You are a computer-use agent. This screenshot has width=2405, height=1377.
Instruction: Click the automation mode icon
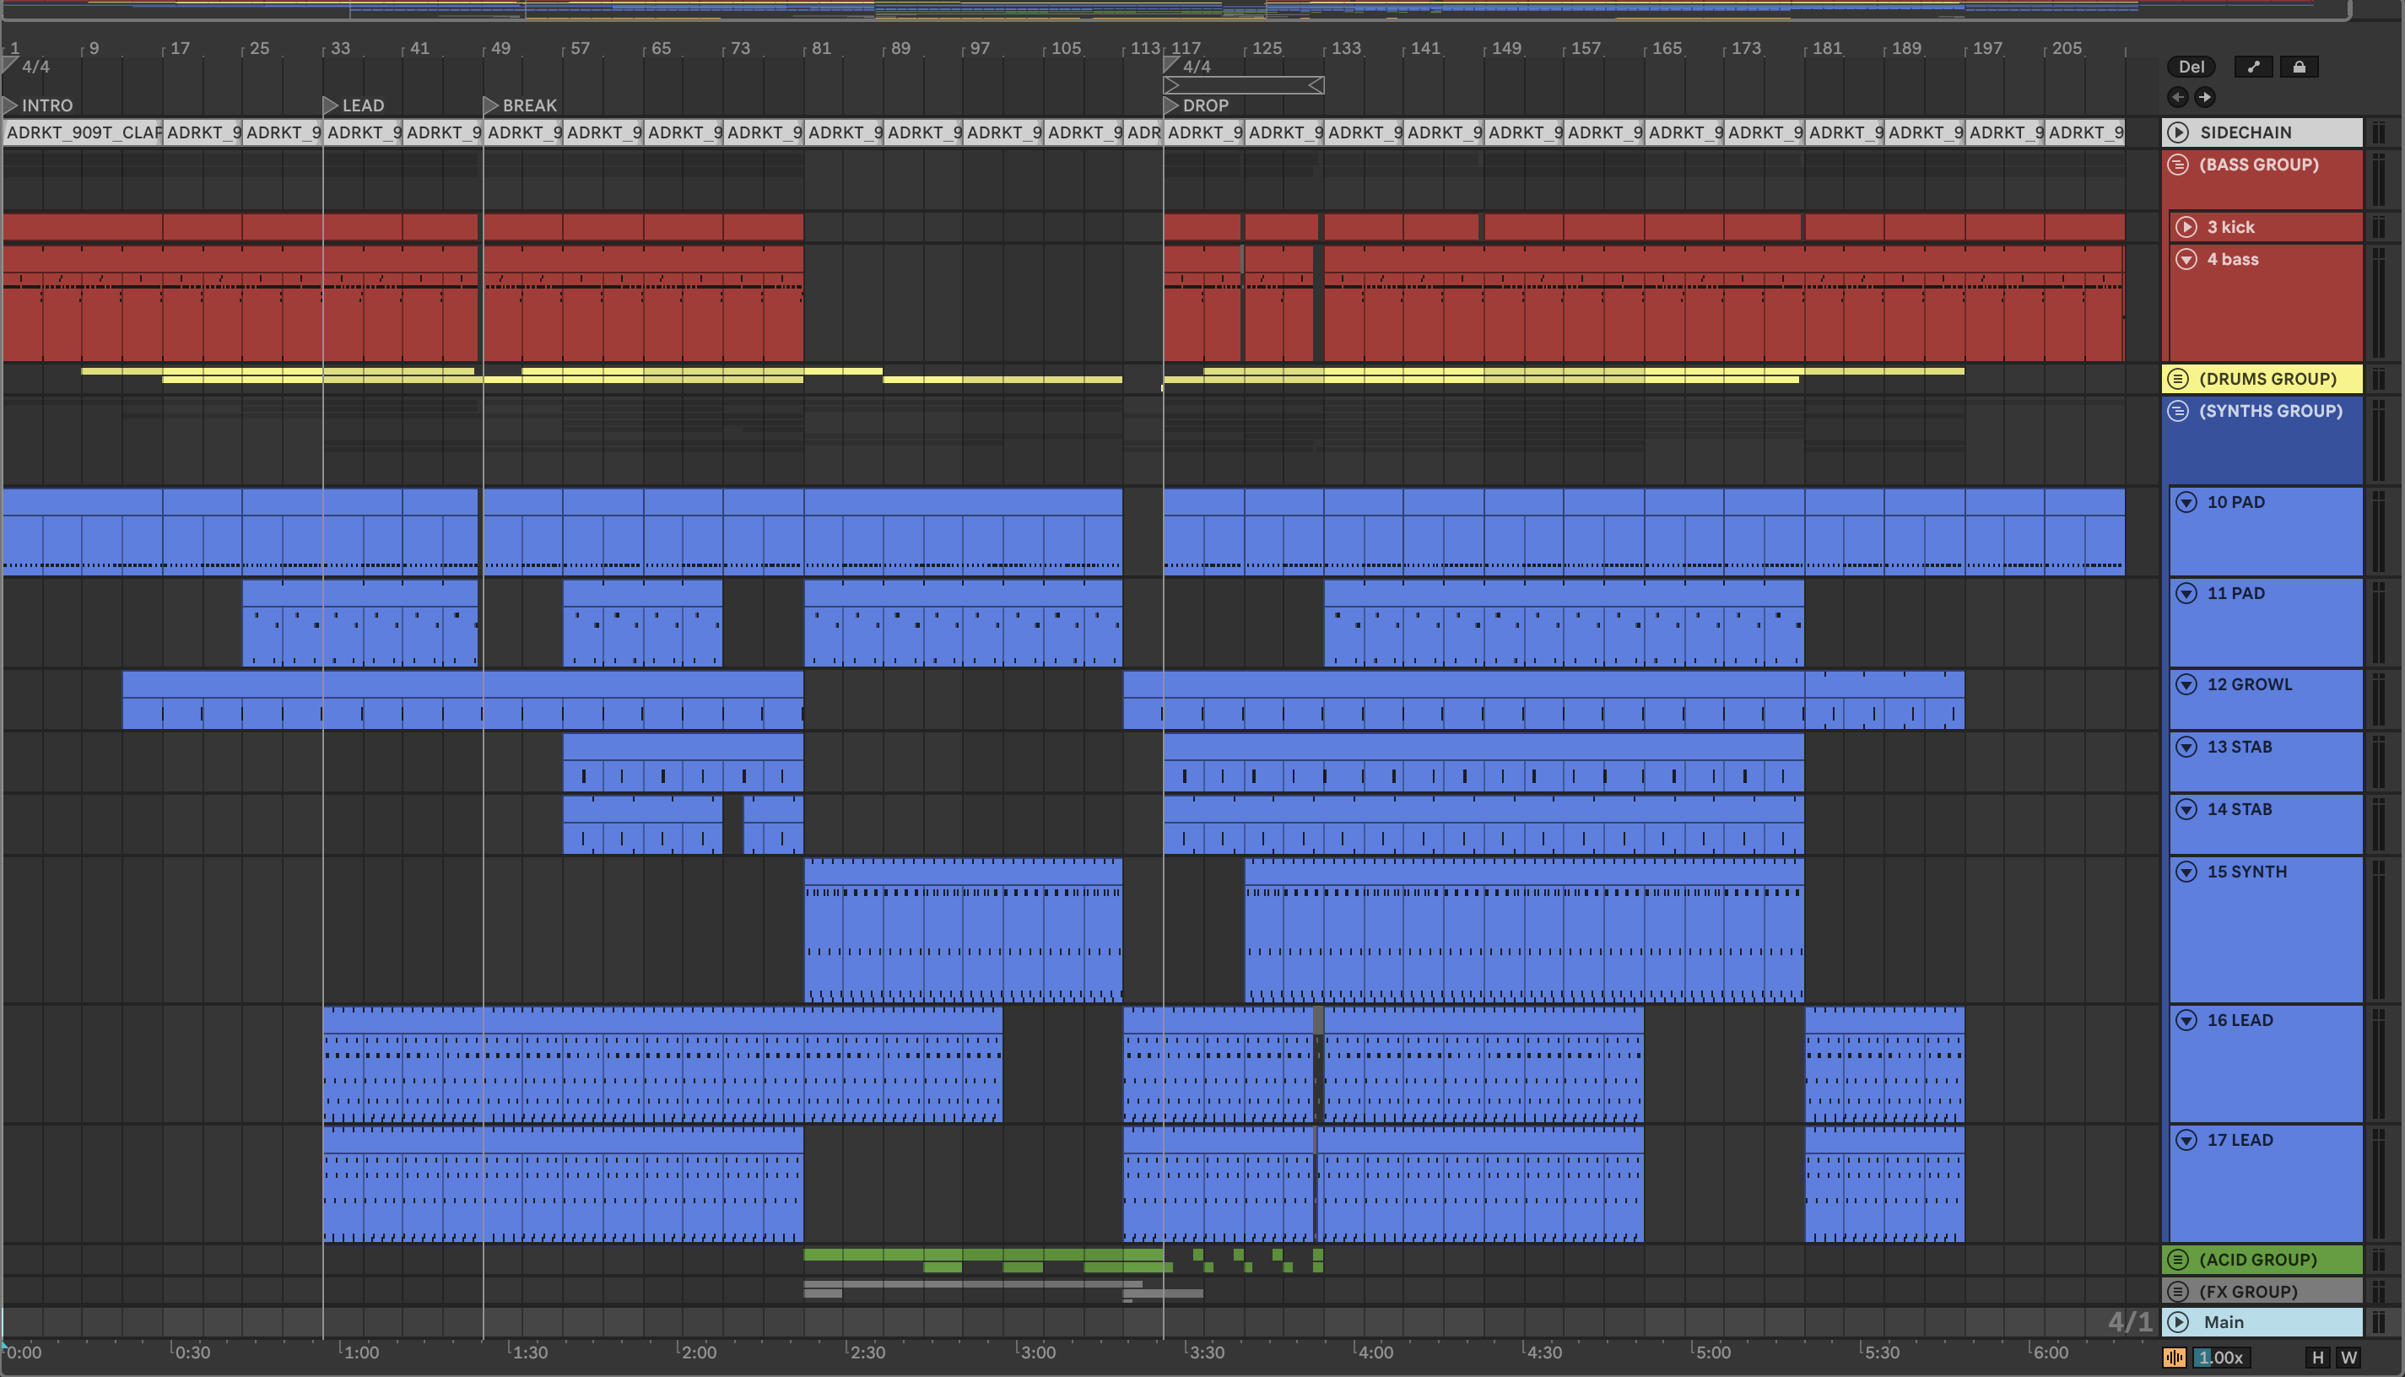tap(2253, 66)
